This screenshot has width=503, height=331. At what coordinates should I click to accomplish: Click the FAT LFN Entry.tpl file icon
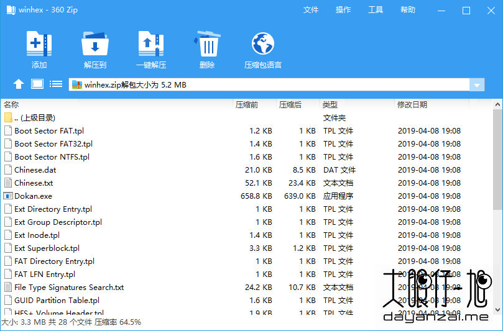[x=8, y=274]
